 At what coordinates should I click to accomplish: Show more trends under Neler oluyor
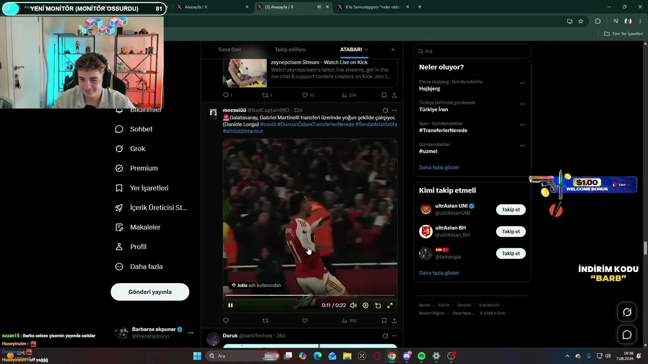point(439,167)
